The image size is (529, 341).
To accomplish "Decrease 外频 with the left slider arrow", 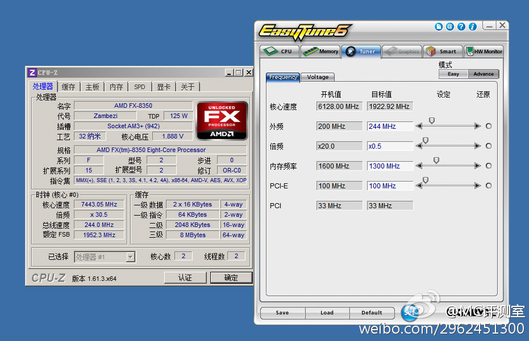I will [419, 126].
